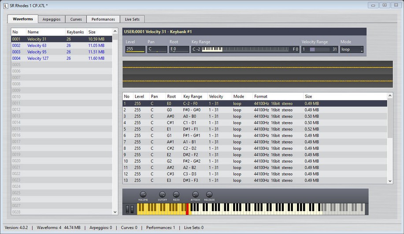Click the Cutoff knob
The height and width of the screenshot is (234, 404).
coord(162,194)
